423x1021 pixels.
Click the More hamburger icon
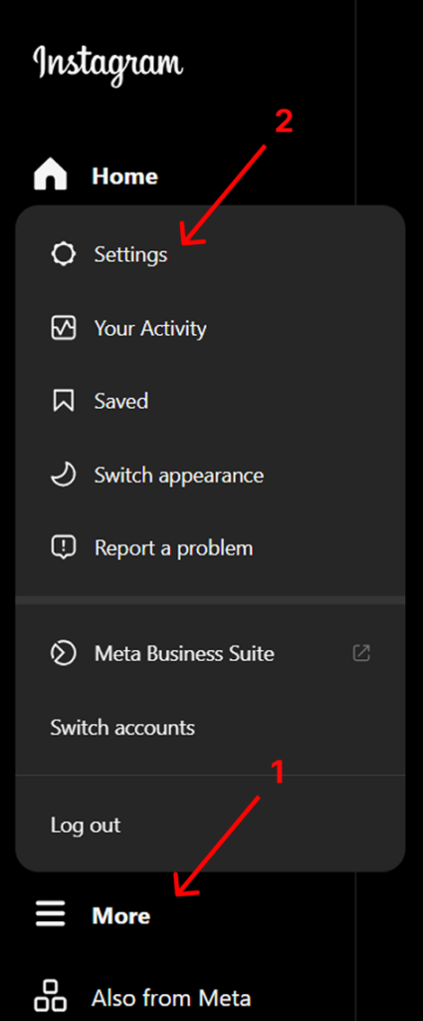50,914
